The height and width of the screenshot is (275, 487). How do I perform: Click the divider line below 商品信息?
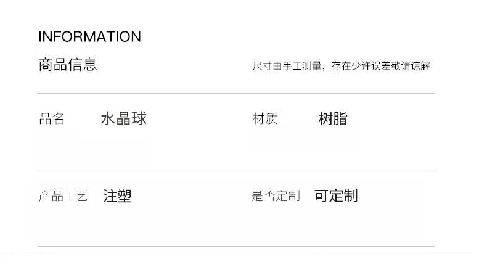236,94
